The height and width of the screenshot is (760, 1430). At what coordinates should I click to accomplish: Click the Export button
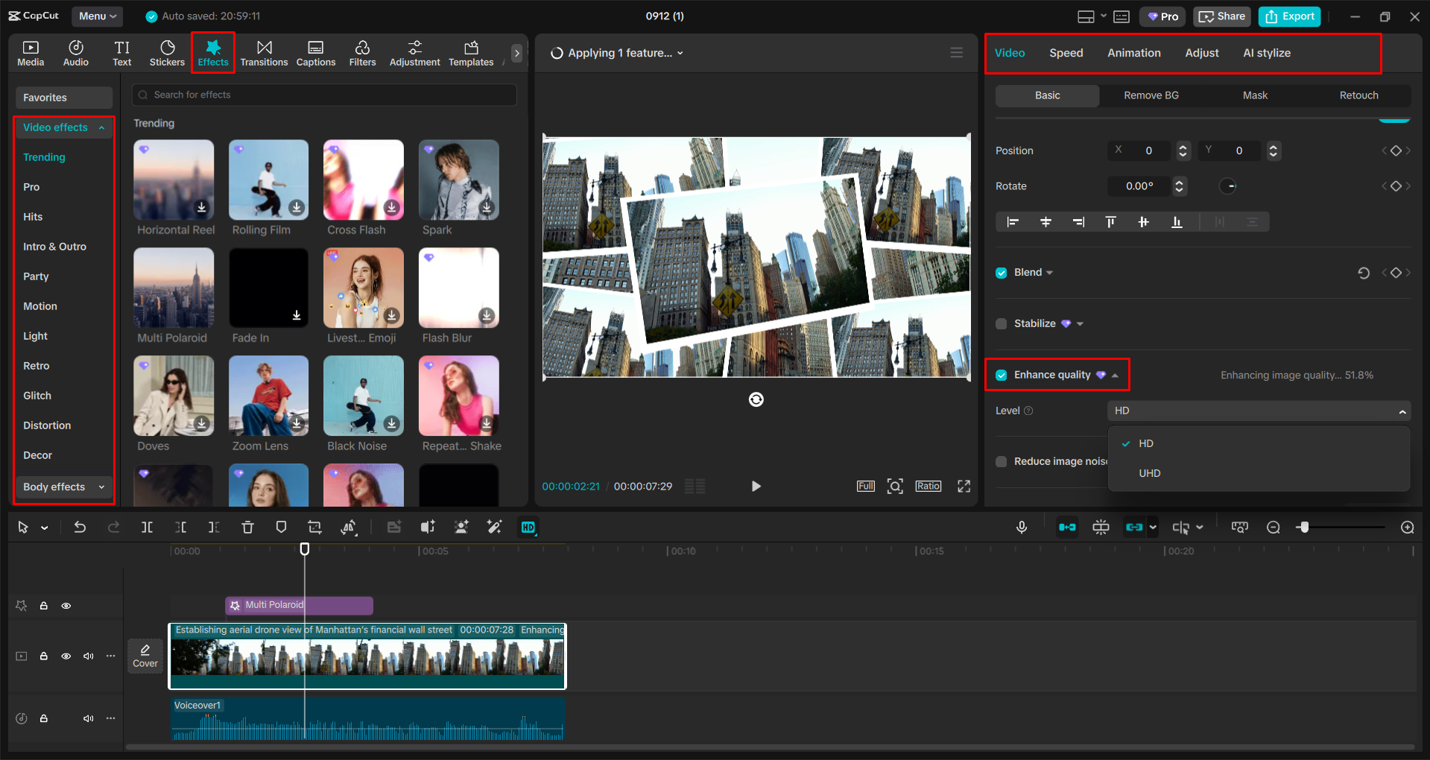pyautogui.click(x=1288, y=16)
